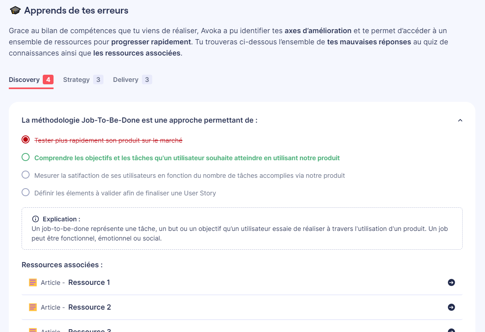Click the Discovery count badge showing 4
This screenshot has height=332, width=485.
pyautogui.click(x=48, y=80)
